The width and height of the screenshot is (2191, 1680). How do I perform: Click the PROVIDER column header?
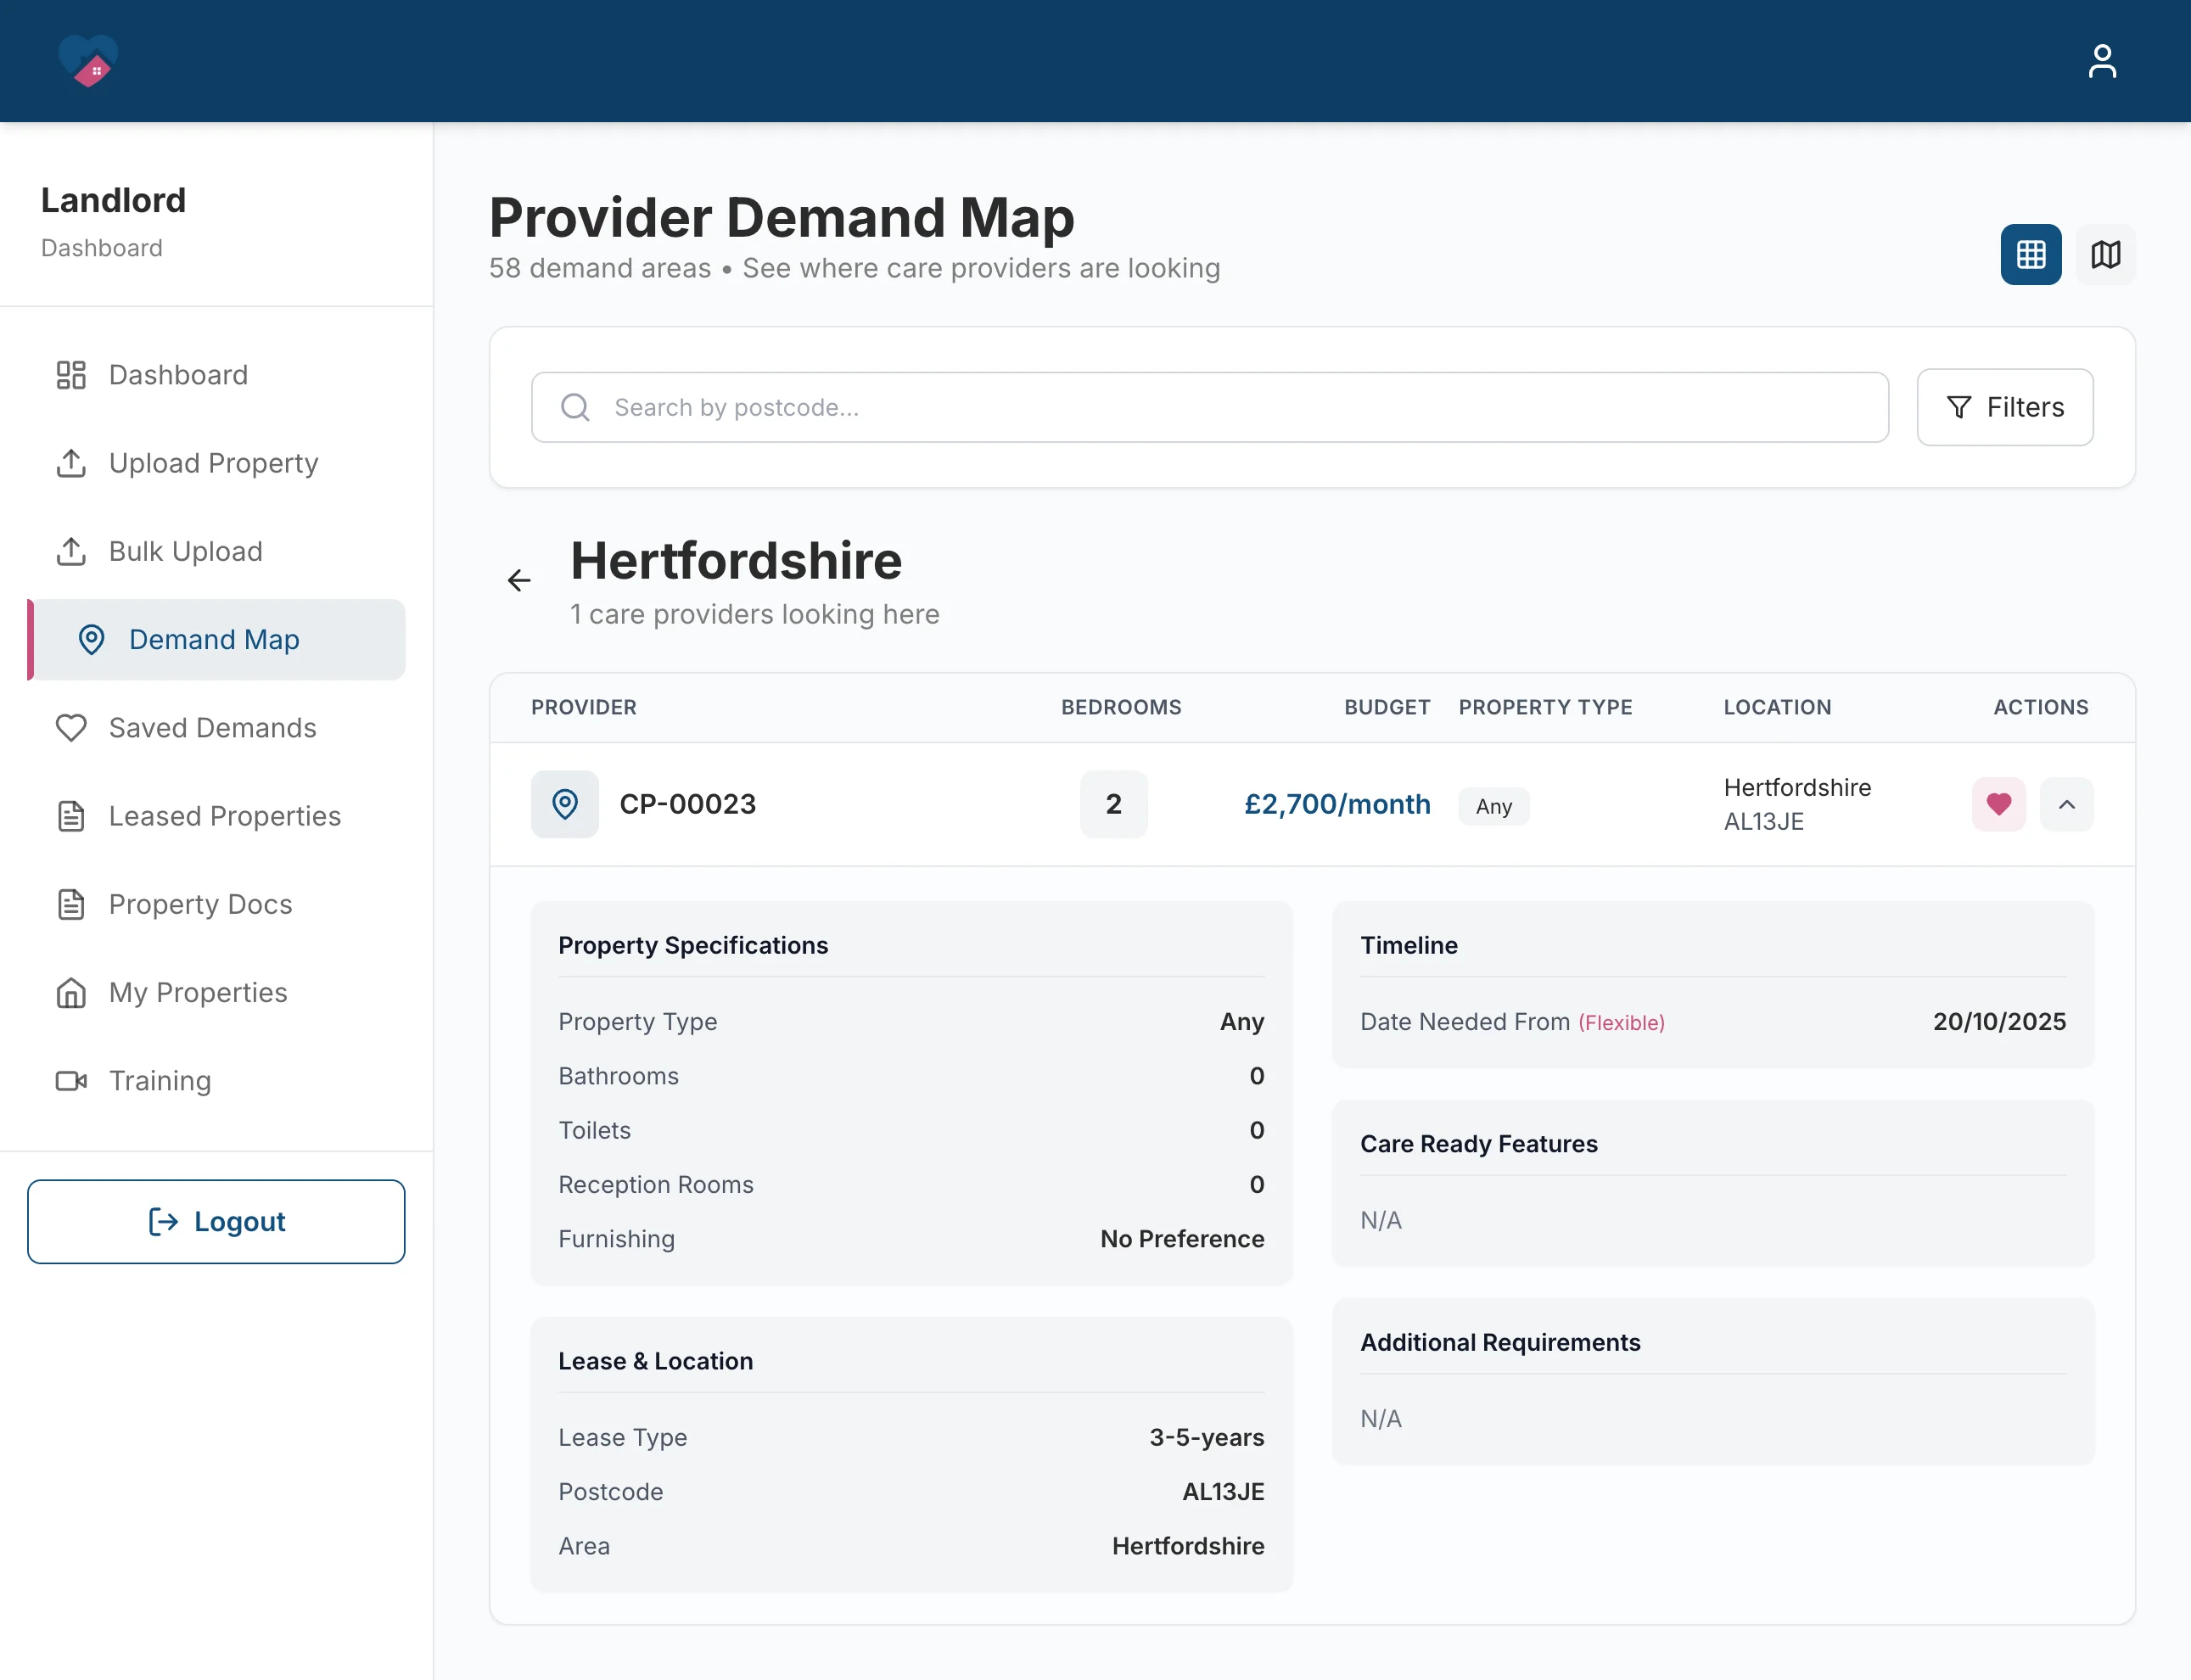coord(584,707)
